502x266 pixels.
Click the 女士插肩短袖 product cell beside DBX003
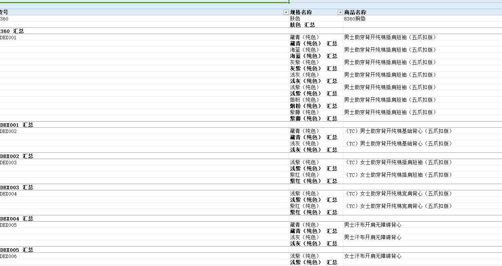pyautogui.click(x=398, y=163)
